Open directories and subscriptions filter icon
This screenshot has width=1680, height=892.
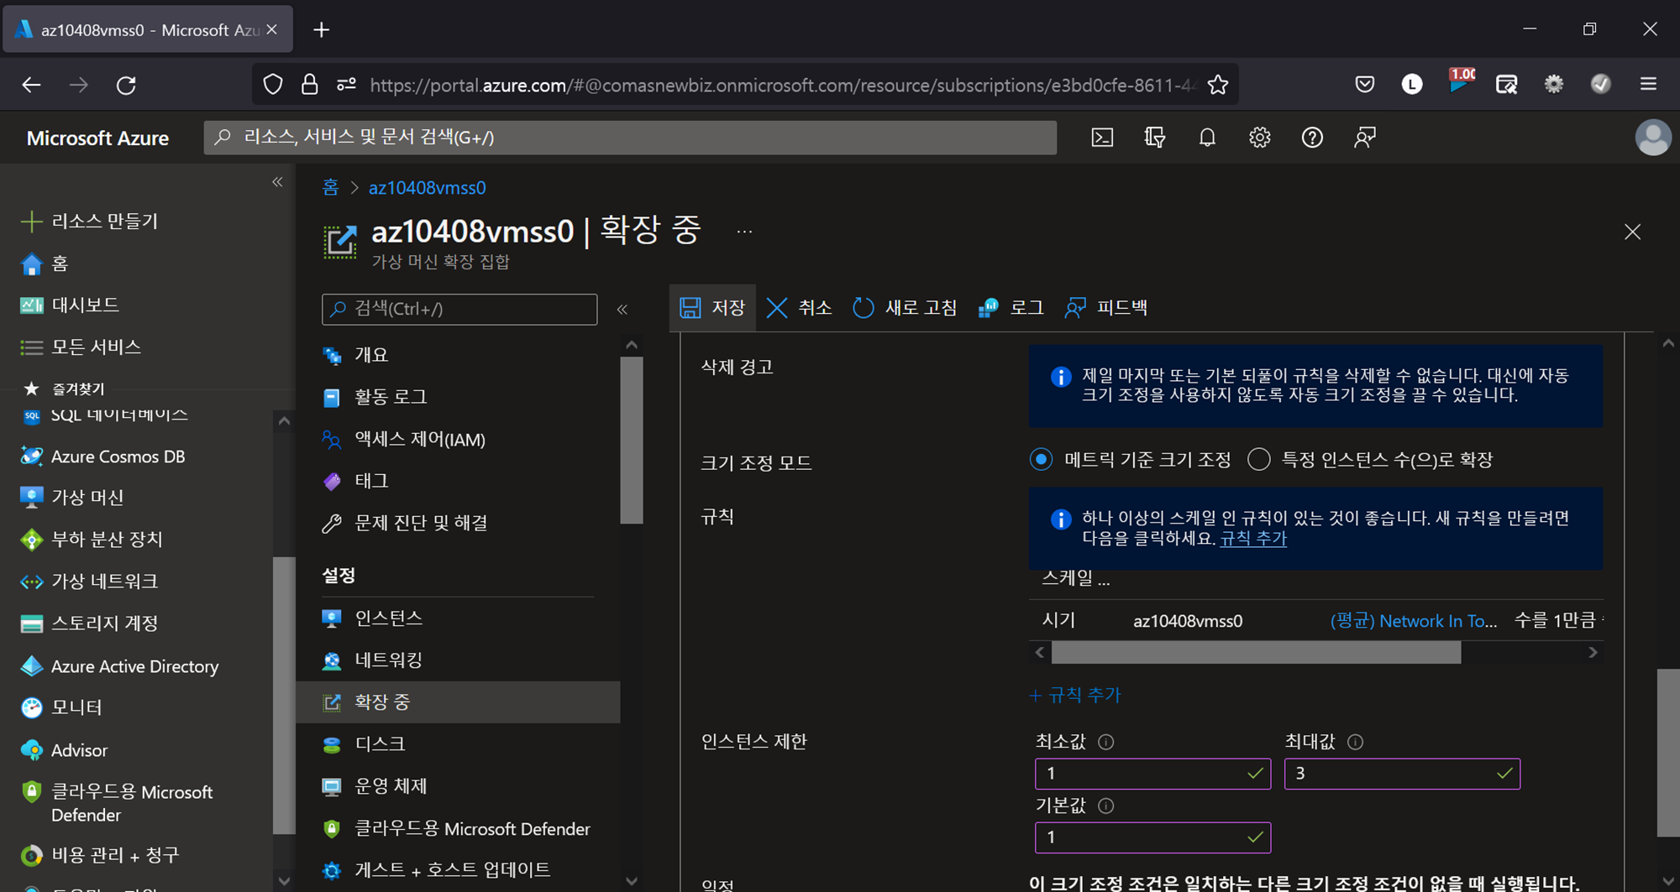(x=1155, y=138)
